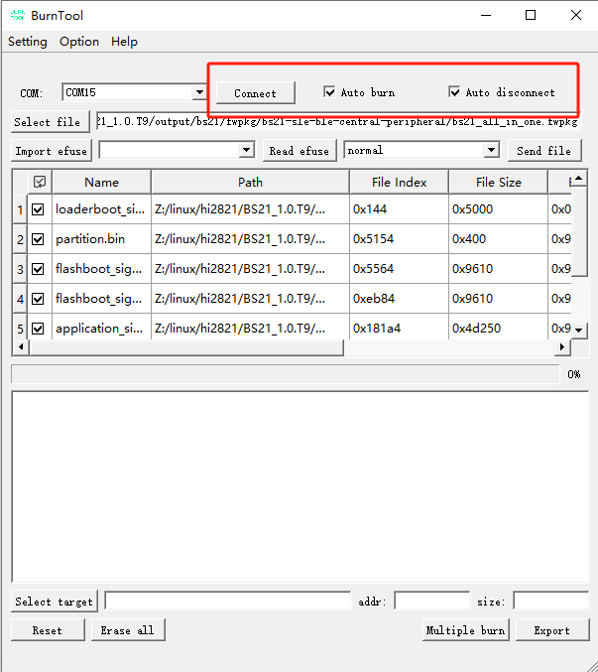Enable or disable Auto burn checkbox
598x672 pixels.
click(x=330, y=92)
